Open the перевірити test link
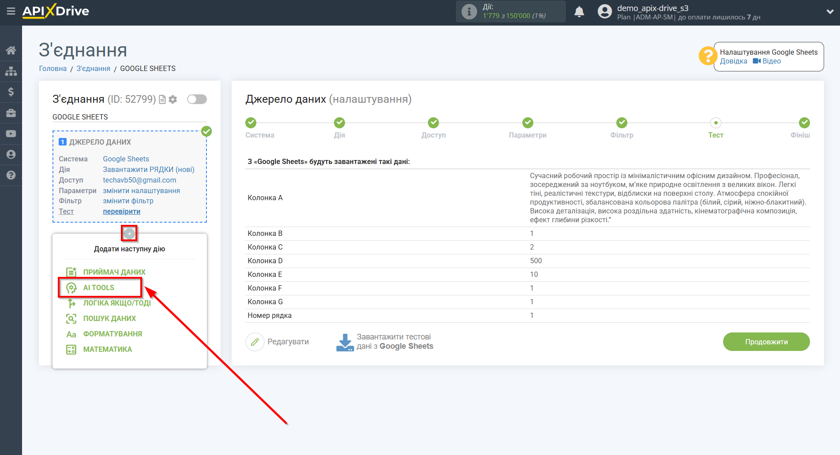The image size is (840, 455). pos(121,212)
